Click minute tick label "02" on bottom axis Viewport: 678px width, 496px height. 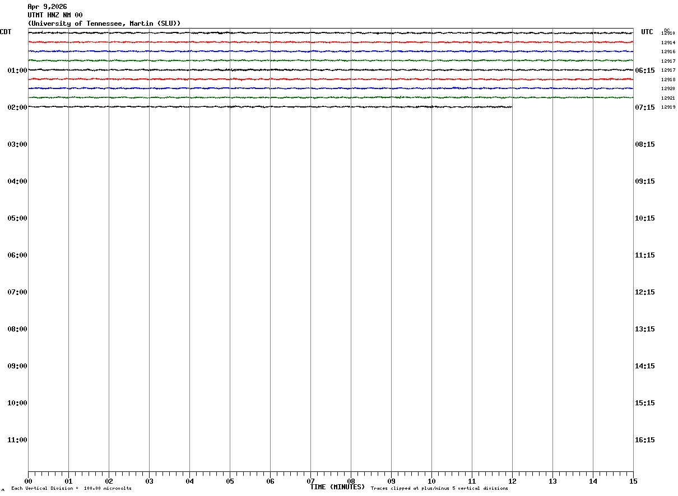coord(109,481)
